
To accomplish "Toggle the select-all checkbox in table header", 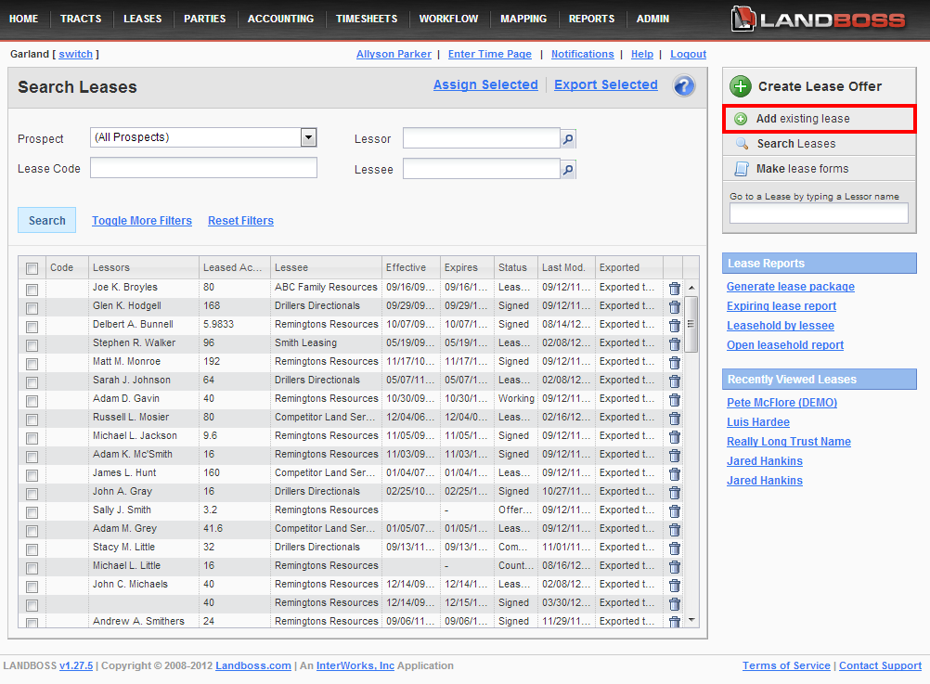I will pyautogui.click(x=32, y=268).
